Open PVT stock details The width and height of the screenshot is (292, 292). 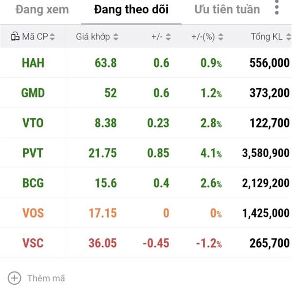point(33,153)
